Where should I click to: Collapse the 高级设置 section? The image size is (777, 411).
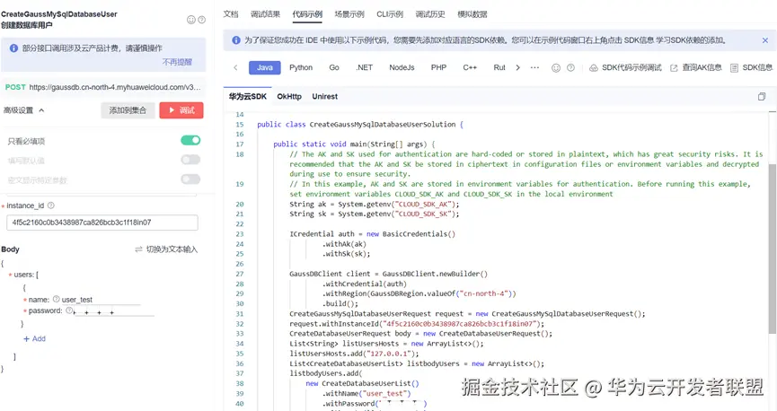click(24, 110)
